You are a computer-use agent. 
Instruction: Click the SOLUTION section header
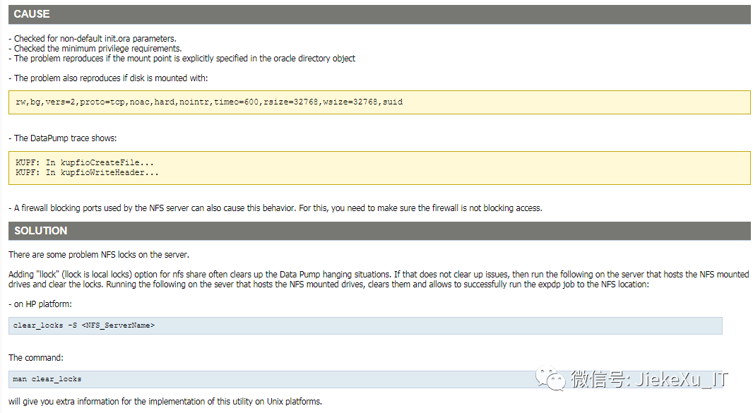pyautogui.click(x=40, y=231)
